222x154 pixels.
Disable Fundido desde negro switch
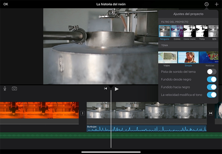click(x=212, y=79)
